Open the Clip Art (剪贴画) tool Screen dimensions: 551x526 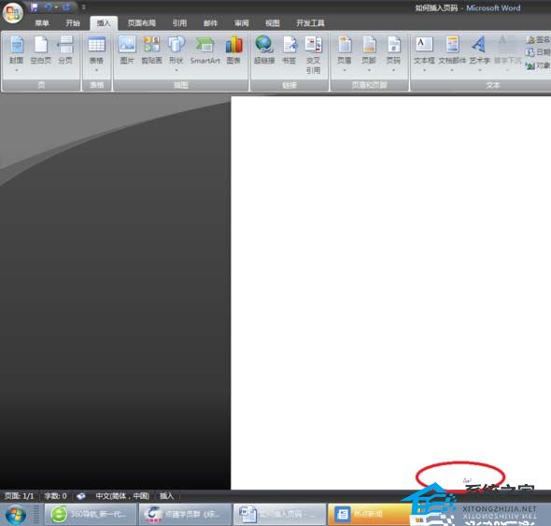coord(152,45)
